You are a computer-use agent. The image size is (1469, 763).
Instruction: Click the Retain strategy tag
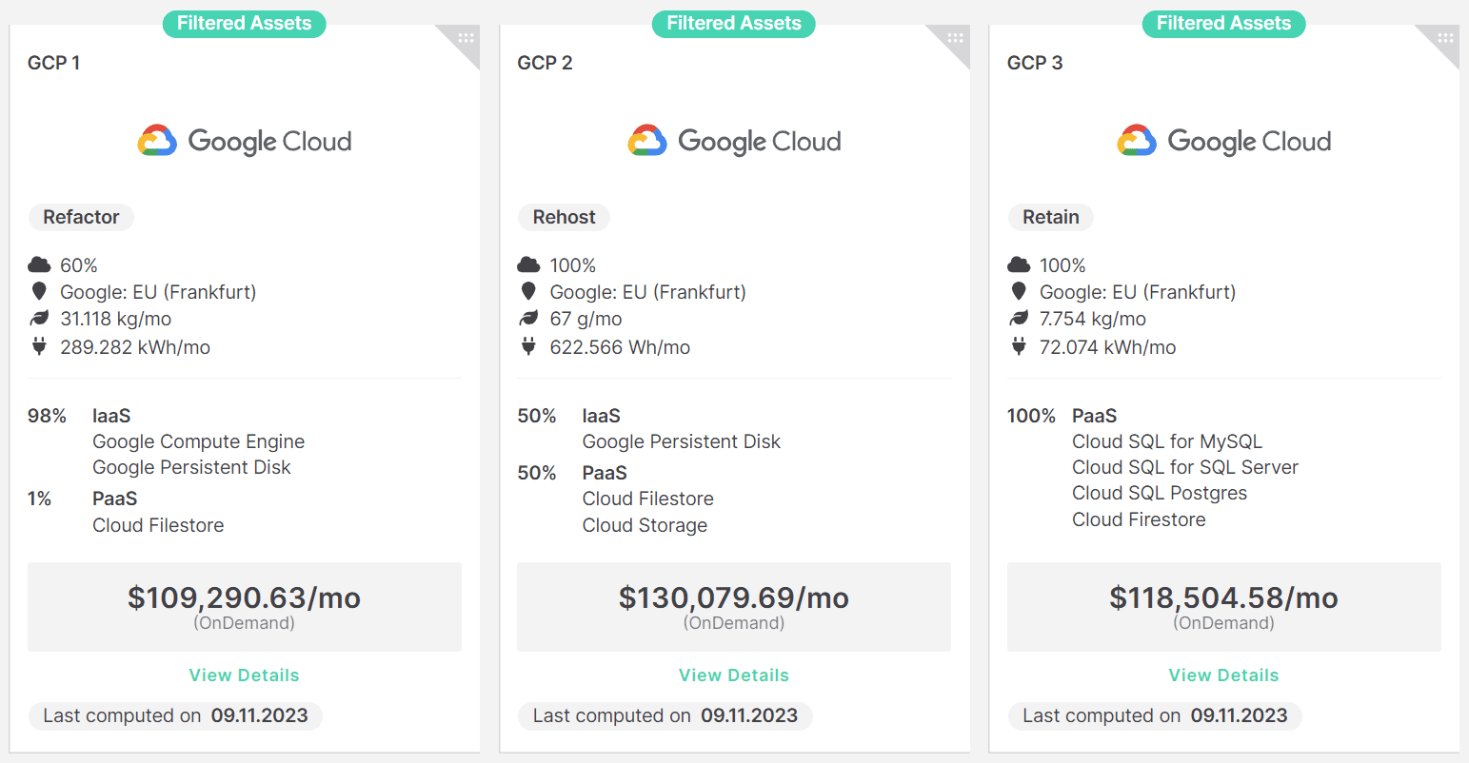1050,217
